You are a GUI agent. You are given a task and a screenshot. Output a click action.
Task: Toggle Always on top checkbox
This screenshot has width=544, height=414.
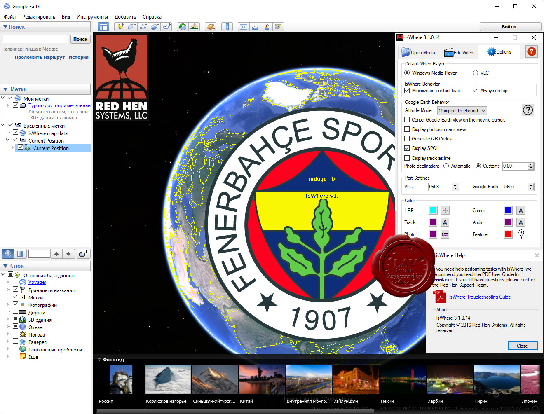click(x=475, y=91)
